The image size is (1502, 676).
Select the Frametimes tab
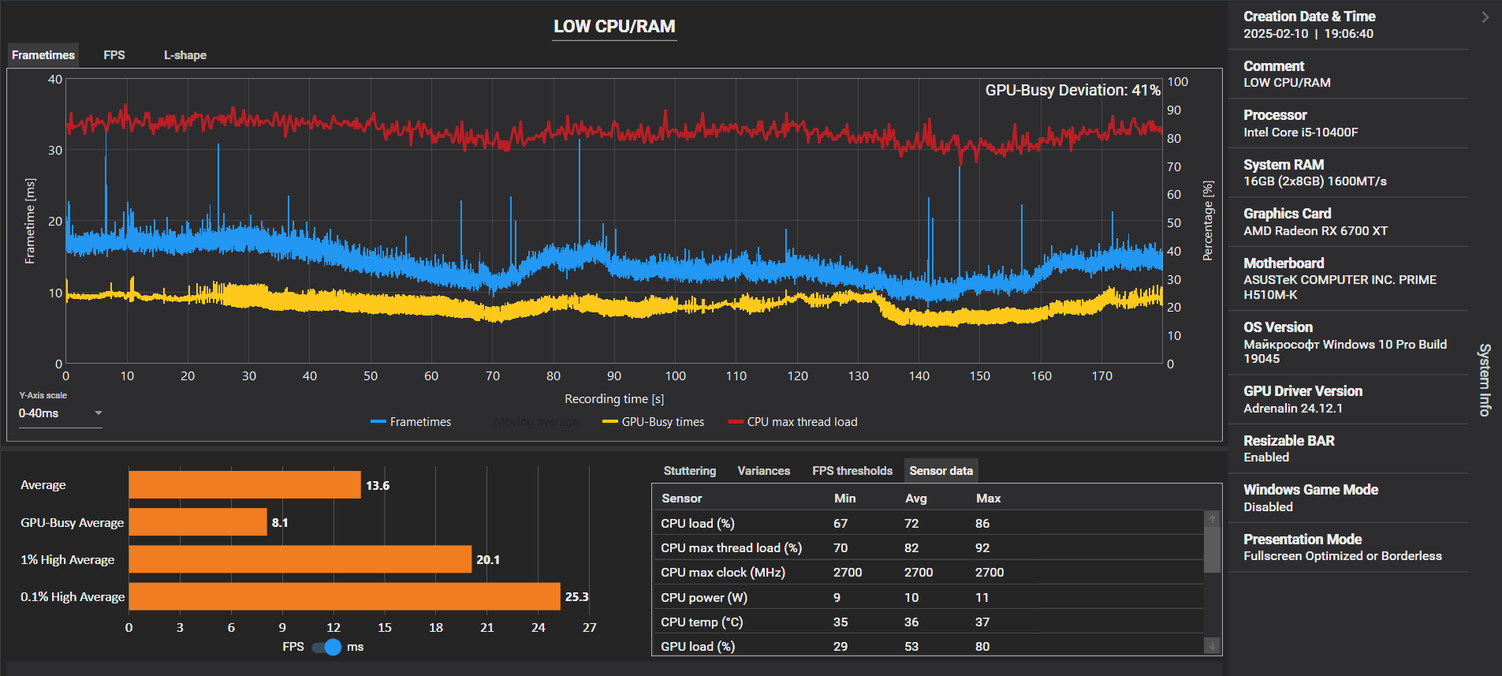[43, 55]
